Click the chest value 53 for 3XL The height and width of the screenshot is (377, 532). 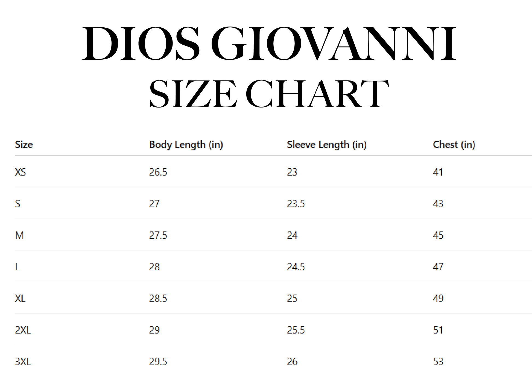(x=438, y=362)
